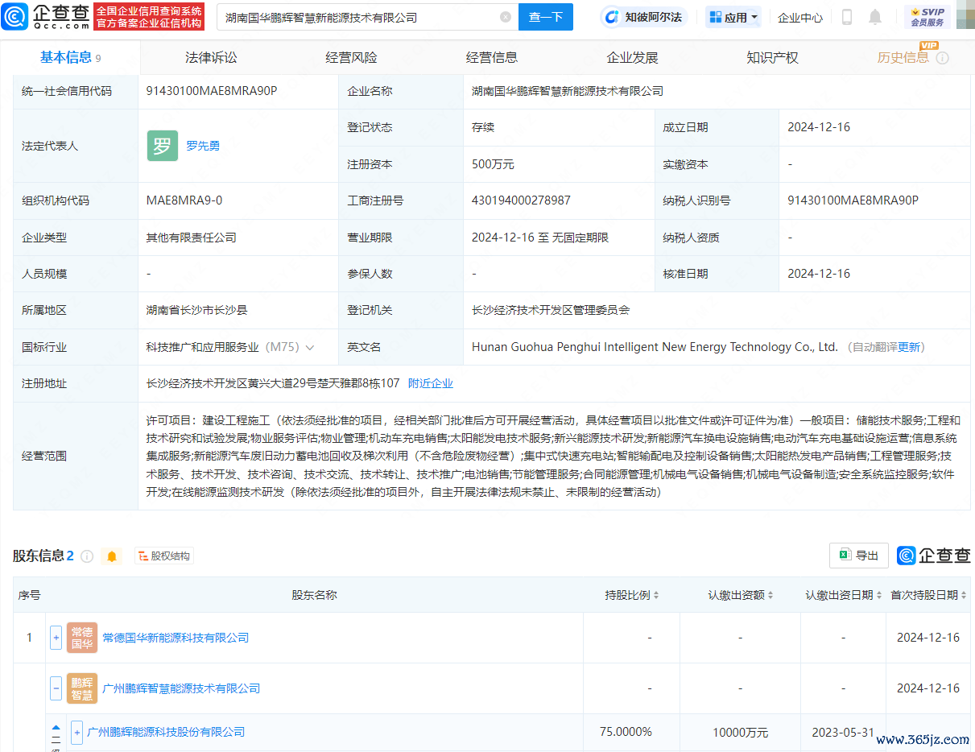Open the 企查查 logo above the shareholder table

[x=934, y=556]
